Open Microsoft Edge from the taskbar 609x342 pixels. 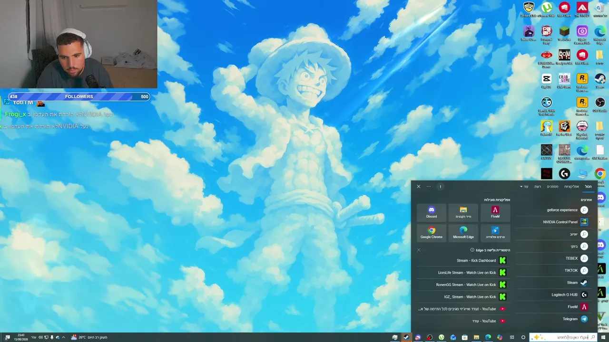click(488, 337)
